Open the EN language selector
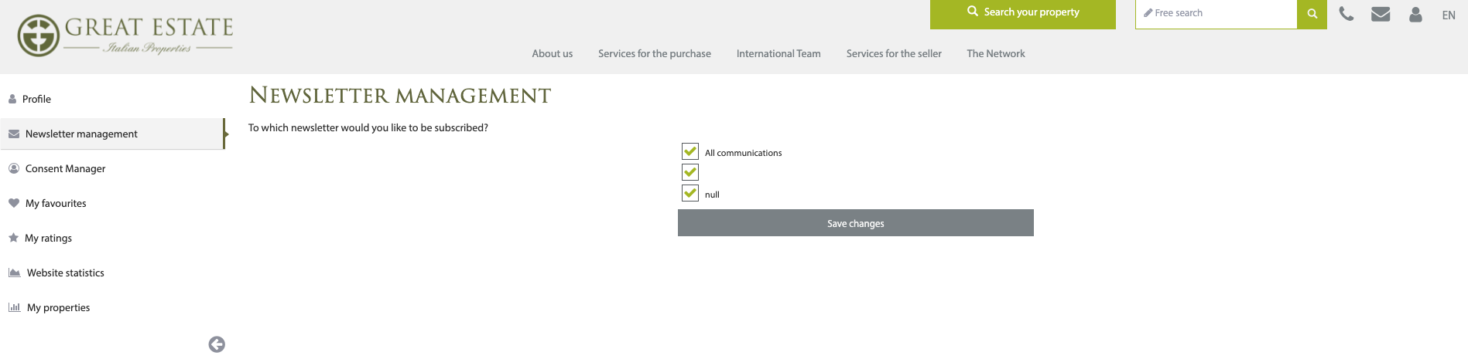This screenshot has width=1468, height=359. [x=1449, y=15]
